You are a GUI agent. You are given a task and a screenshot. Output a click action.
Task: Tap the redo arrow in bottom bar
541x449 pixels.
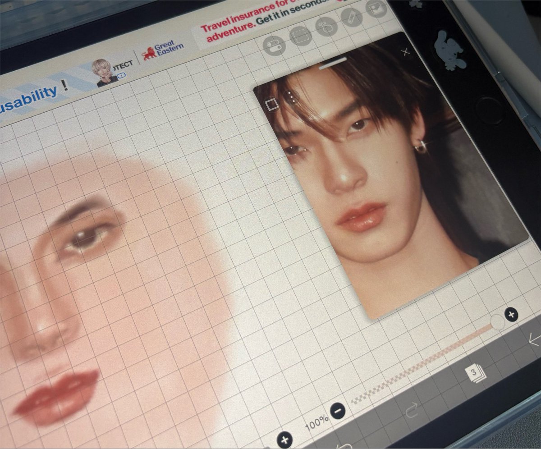point(412,410)
